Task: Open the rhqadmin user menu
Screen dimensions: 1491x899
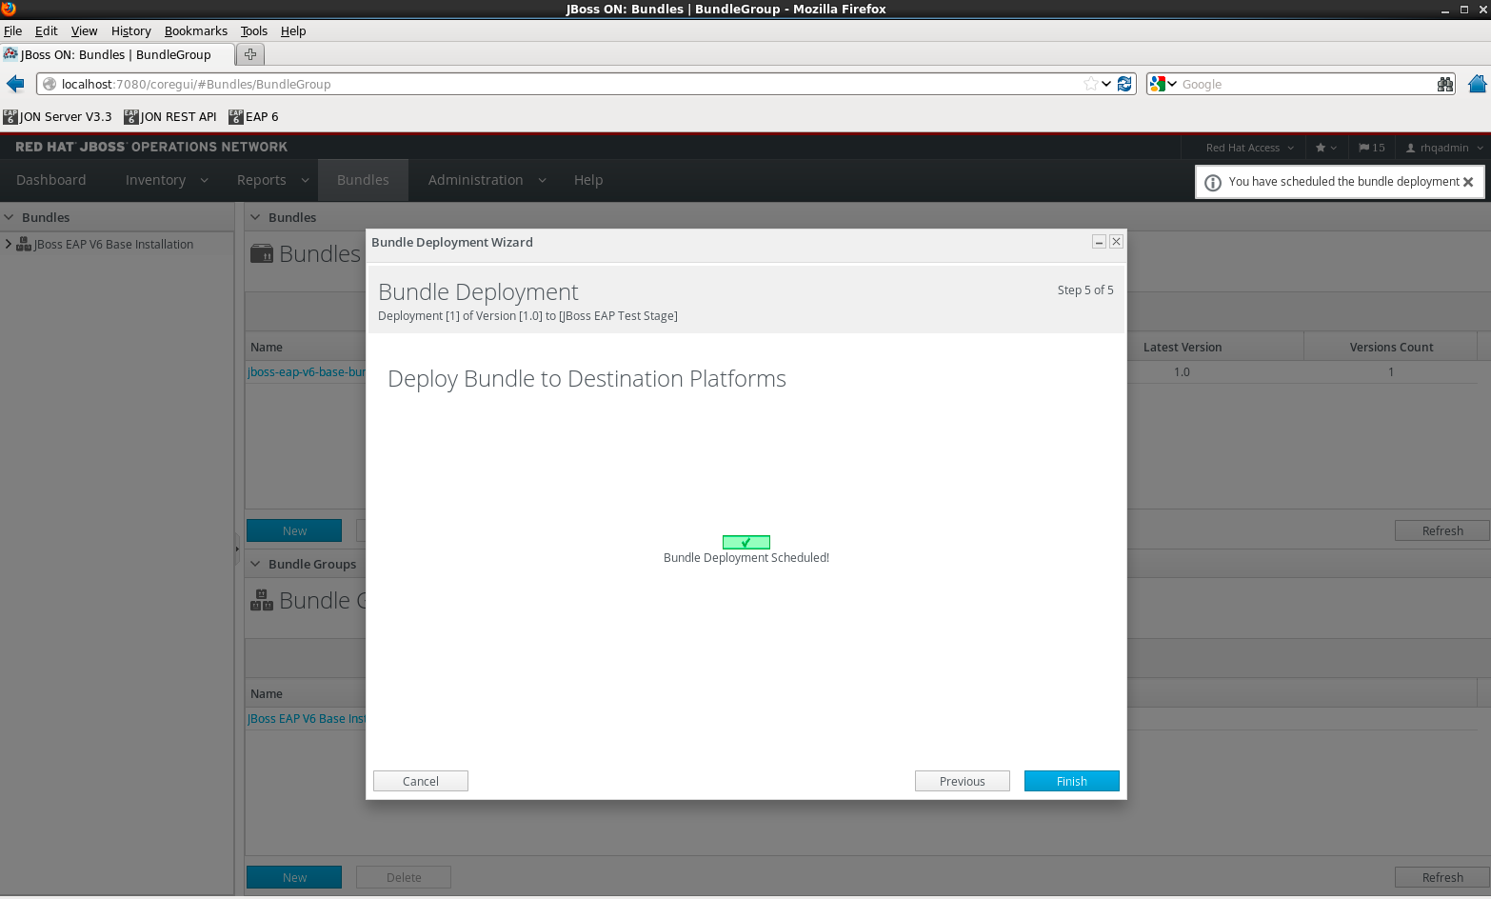Action: 1444,148
